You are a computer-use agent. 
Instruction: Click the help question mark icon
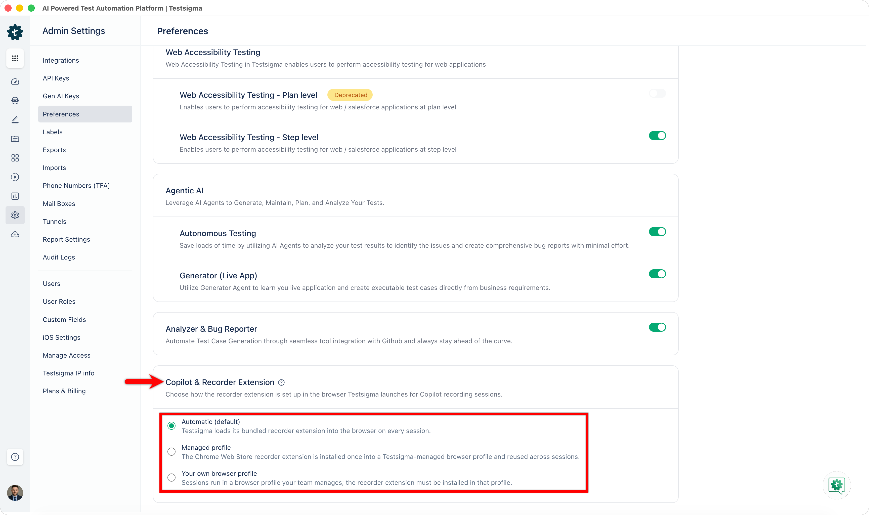15,457
